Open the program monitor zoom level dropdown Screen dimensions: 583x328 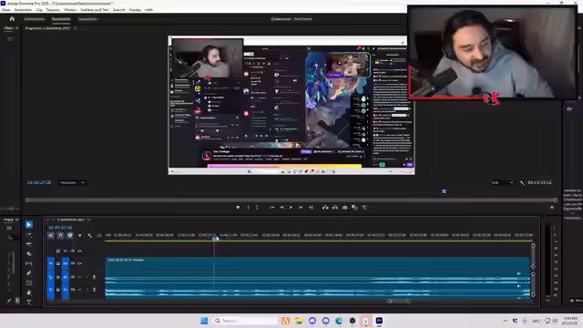(x=72, y=182)
